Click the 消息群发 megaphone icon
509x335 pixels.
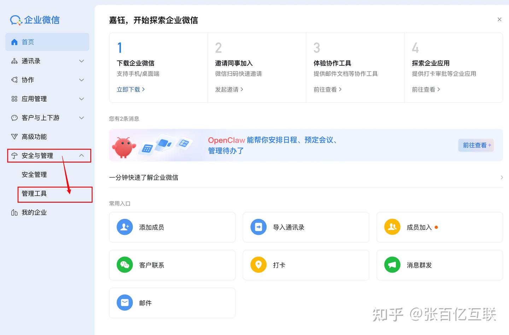tap(392, 265)
